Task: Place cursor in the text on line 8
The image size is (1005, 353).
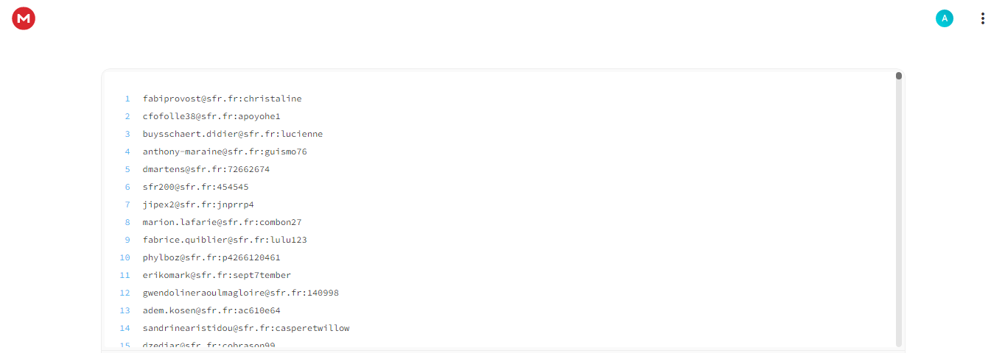Action: (x=223, y=222)
